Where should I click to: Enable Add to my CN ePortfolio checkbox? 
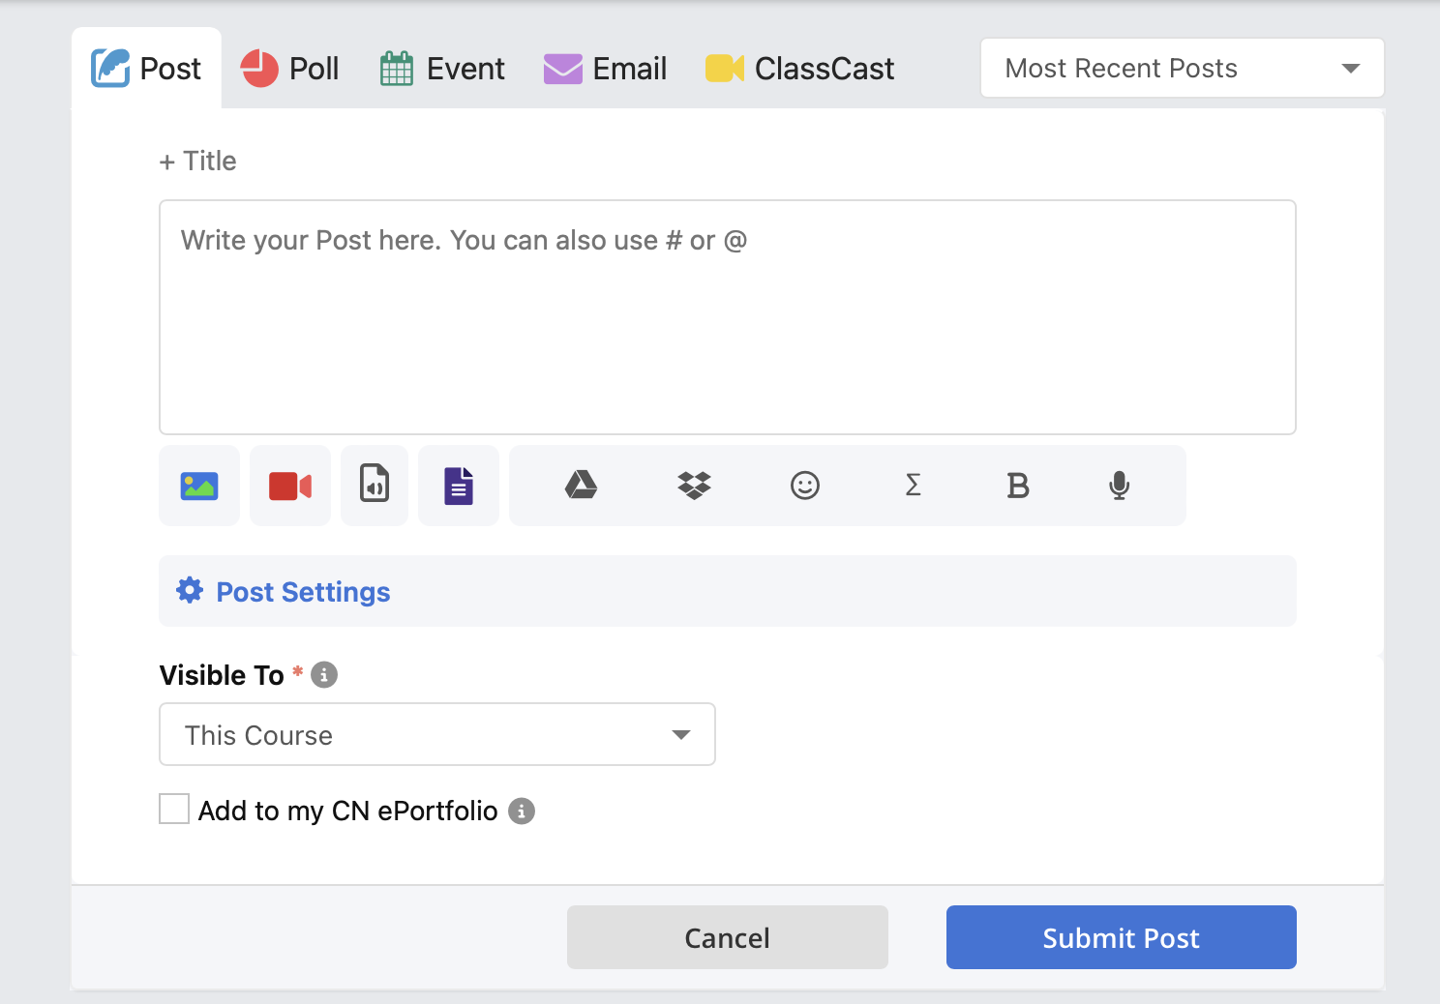pyautogui.click(x=174, y=809)
